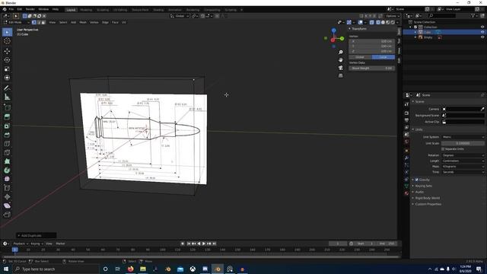This screenshot has height=274, width=487.
Task: Open the Global transform orientation dropdown
Action: coord(180,16)
